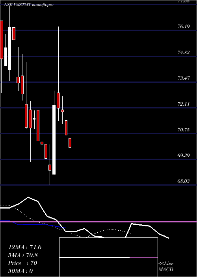197x277 pixels.
Task: Click the '12MA : 71.6' reading
Action: [25, 247]
